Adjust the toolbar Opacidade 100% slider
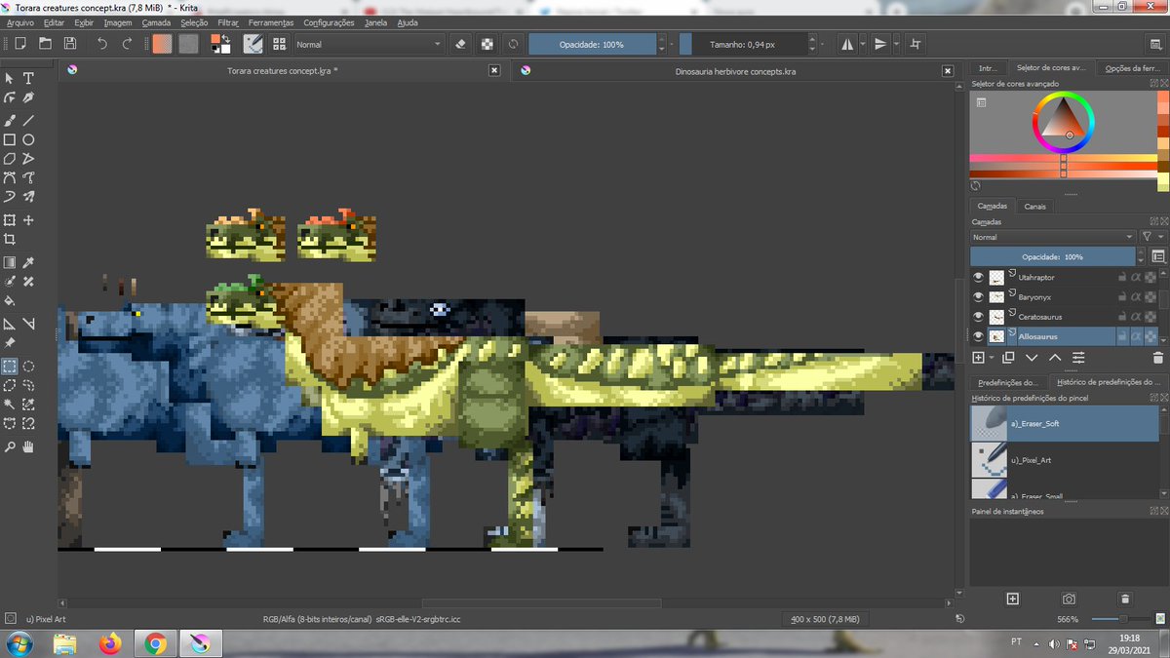This screenshot has height=658, width=1170. click(x=592, y=44)
